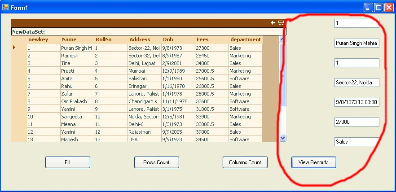Click the Fees cell '39000'
The height and width of the screenshot is (192, 396).
click(212, 132)
